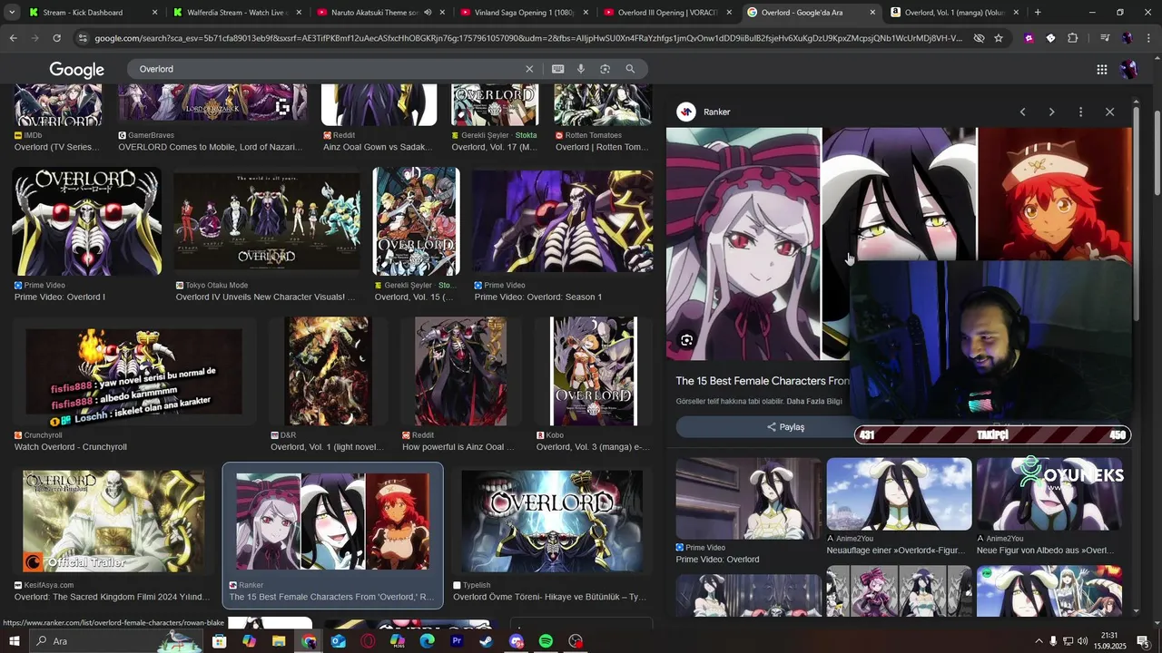1162x653 pixels.
Task: Open the volume control in system tray
Action: pyautogui.click(x=1082, y=641)
